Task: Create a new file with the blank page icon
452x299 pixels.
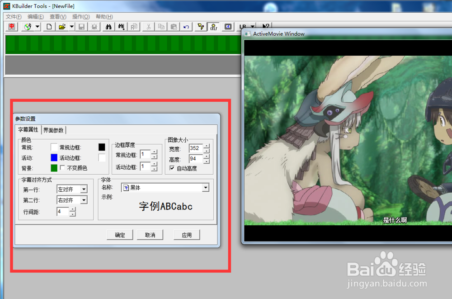Action: pyautogui.click(x=49, y=27)
